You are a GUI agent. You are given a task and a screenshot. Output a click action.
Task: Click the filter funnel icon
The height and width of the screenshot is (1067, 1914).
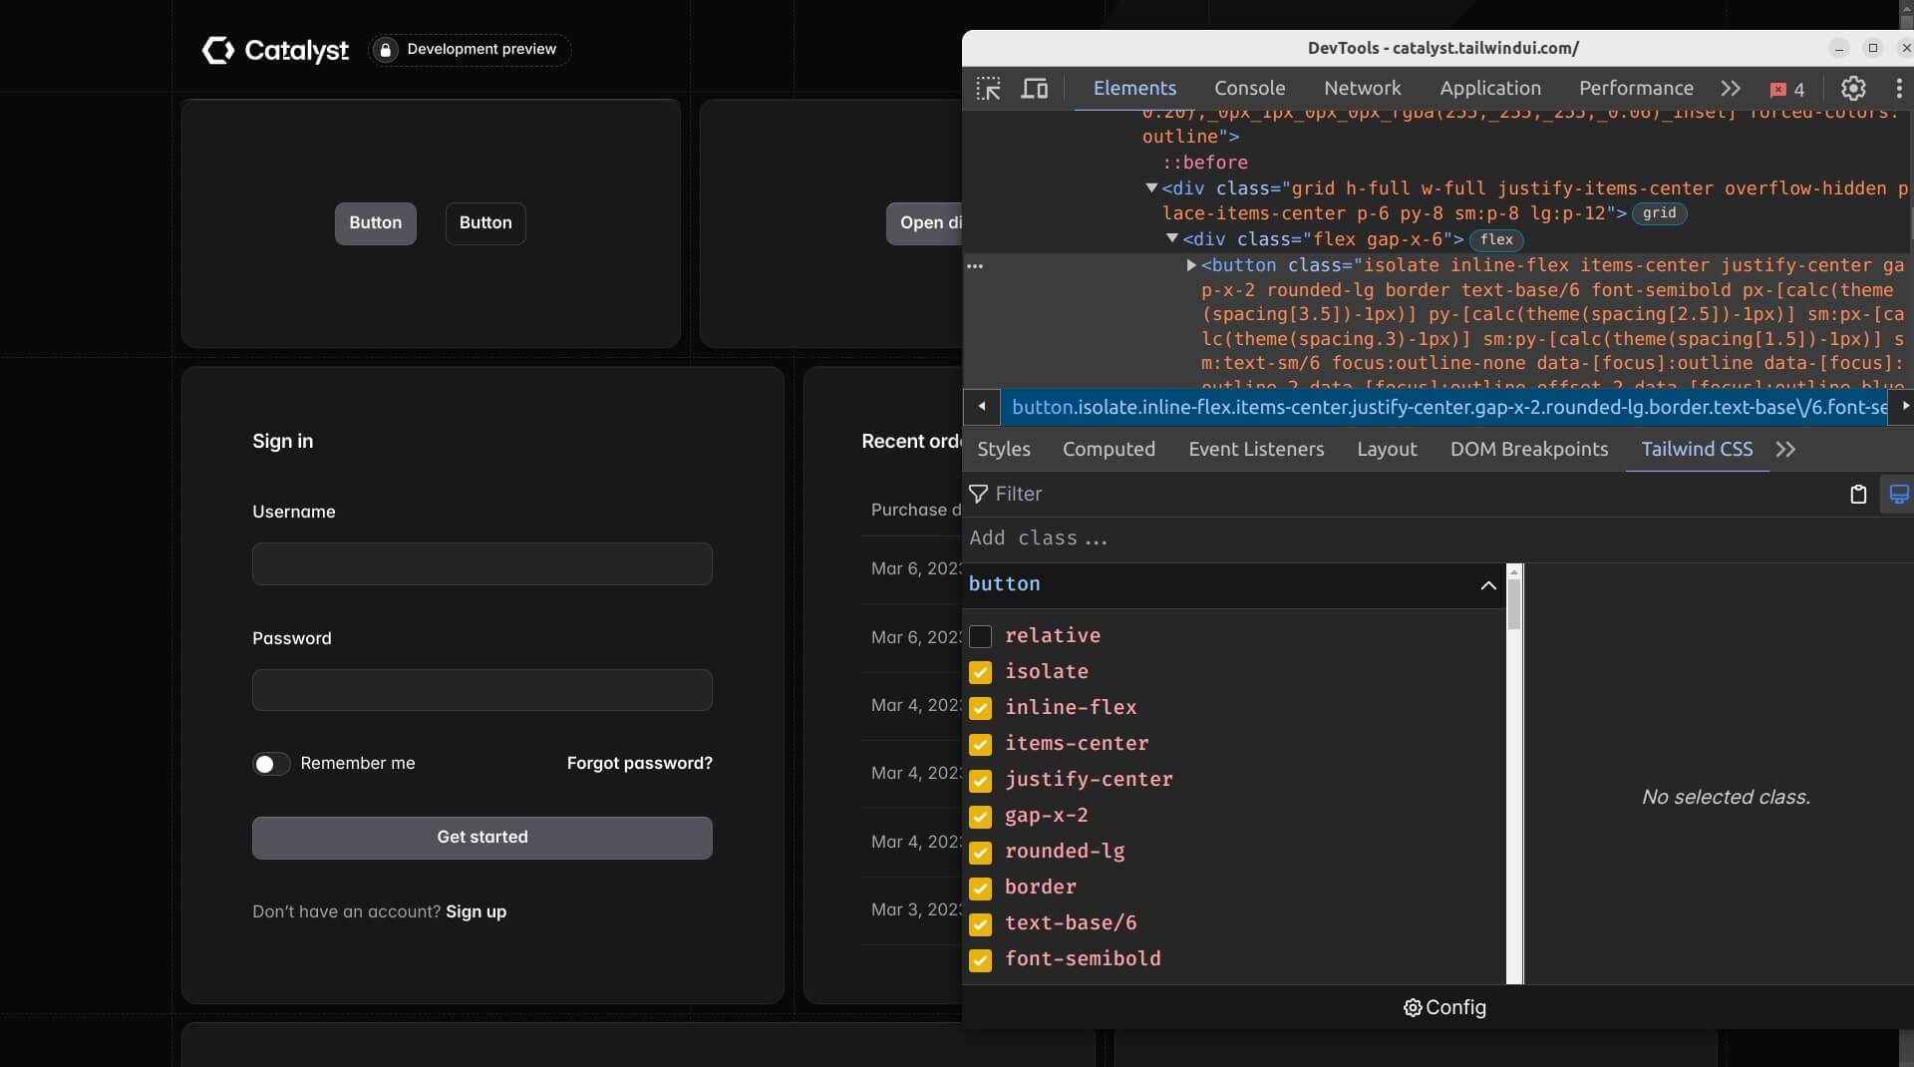point(979,495)
